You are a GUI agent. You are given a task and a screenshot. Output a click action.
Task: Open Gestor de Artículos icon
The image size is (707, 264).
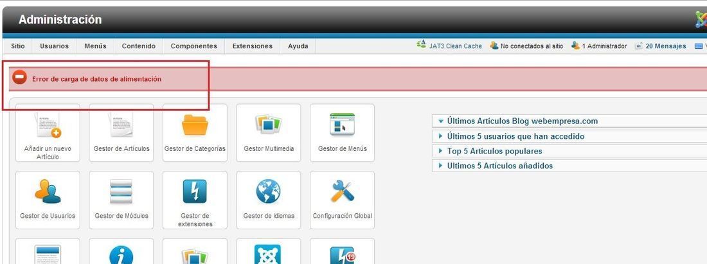pos(121,125)
